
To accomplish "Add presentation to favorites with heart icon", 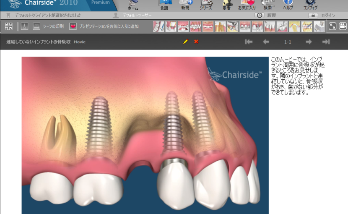I will click(73, 26).
